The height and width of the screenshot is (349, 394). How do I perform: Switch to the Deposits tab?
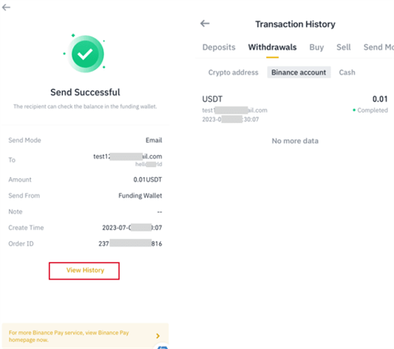coord(219,47)
